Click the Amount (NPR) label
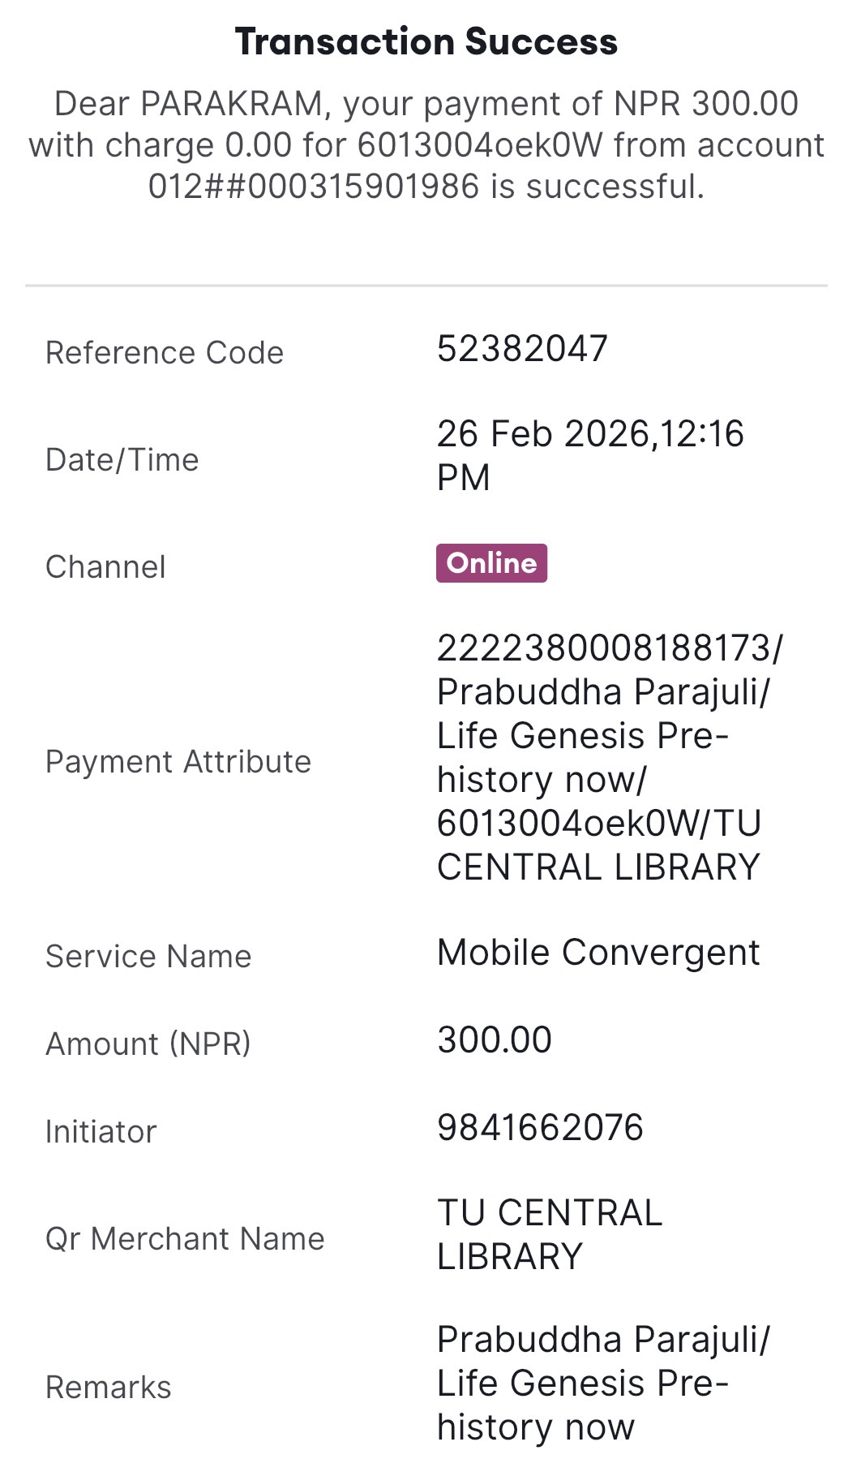 coord(148,1044)
